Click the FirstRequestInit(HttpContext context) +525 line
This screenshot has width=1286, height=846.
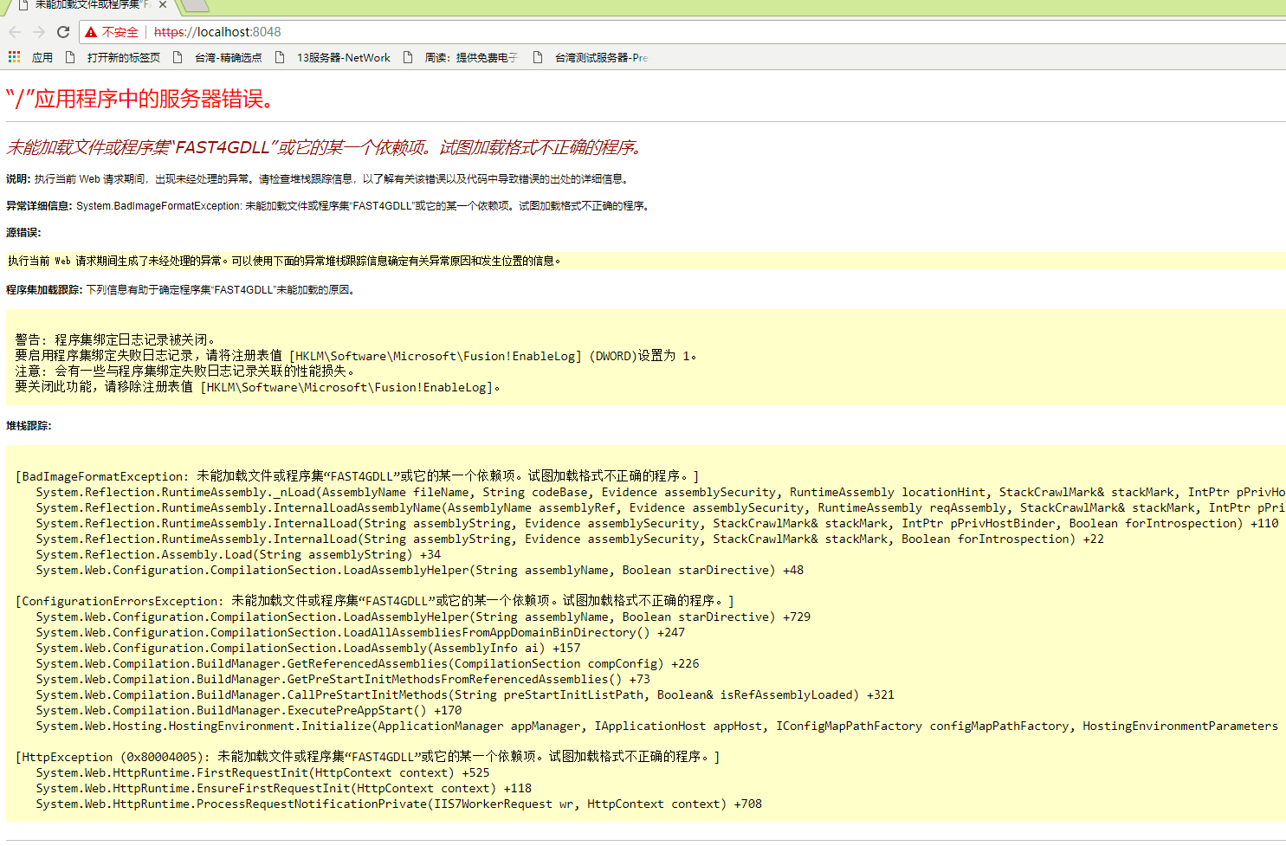(x=262, y=772)
